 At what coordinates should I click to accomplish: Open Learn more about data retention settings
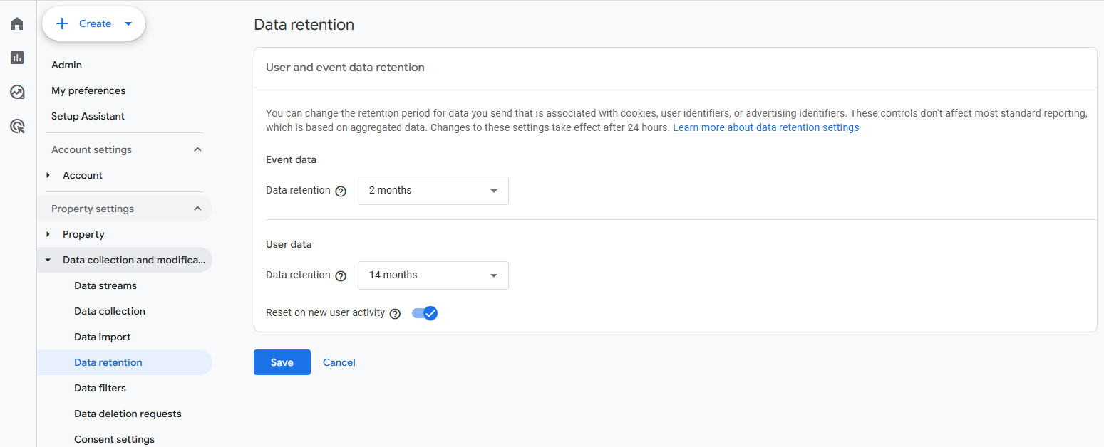click(766, 127)
